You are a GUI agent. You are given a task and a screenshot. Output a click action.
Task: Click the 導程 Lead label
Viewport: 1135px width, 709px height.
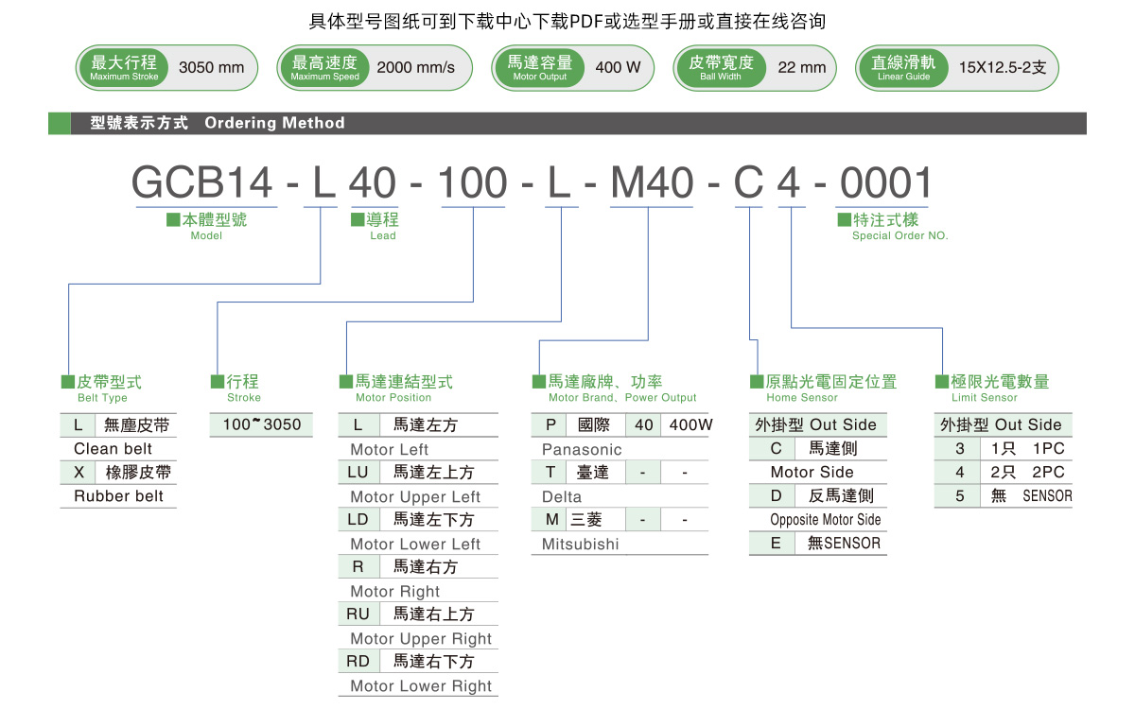point(375,226)
